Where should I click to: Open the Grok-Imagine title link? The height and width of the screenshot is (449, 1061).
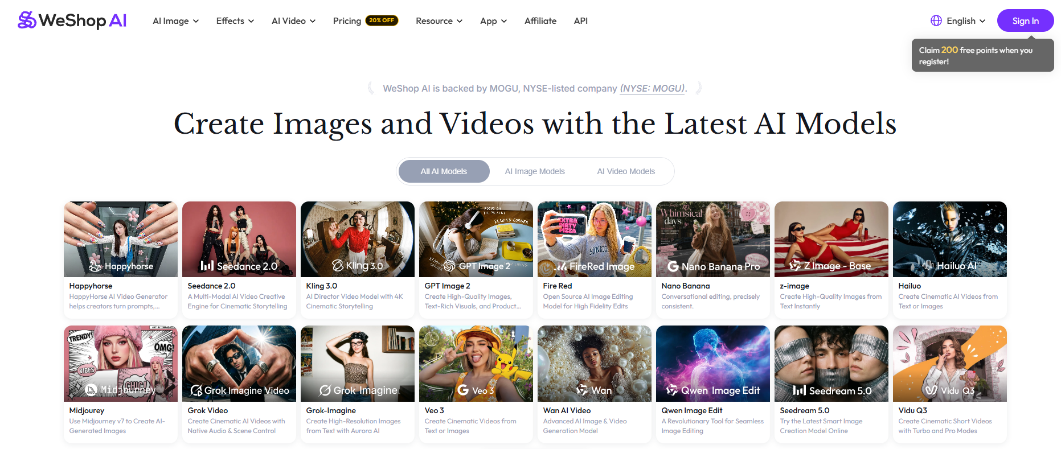(331, 410)
